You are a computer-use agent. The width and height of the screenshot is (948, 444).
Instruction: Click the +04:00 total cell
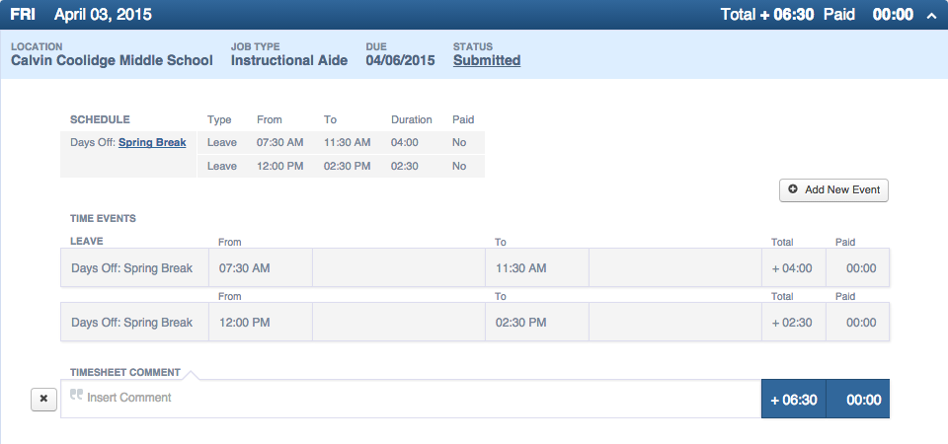pyautogui.click(x=798, y=268)
